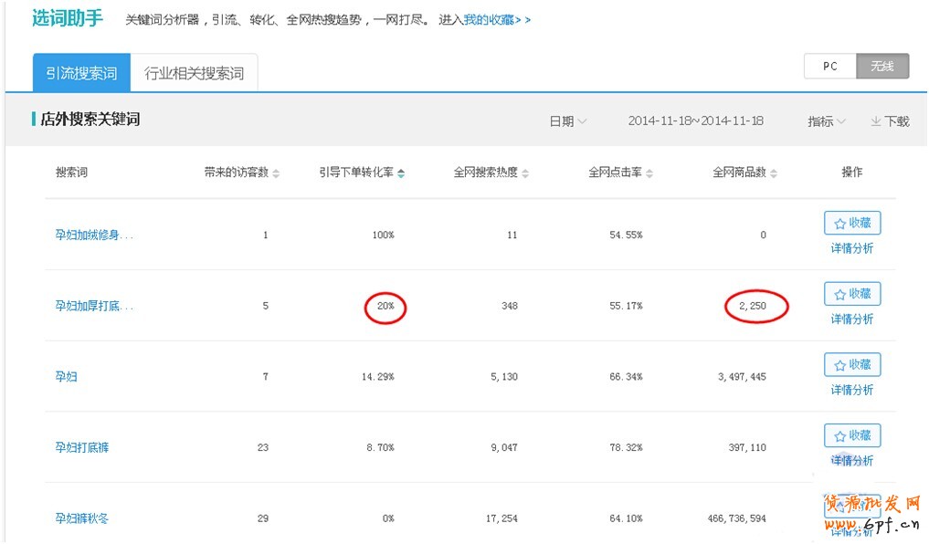Viewport: 929px width, 544px height.
Task: Open 我的收藏 link
Action: pos(489,20)
